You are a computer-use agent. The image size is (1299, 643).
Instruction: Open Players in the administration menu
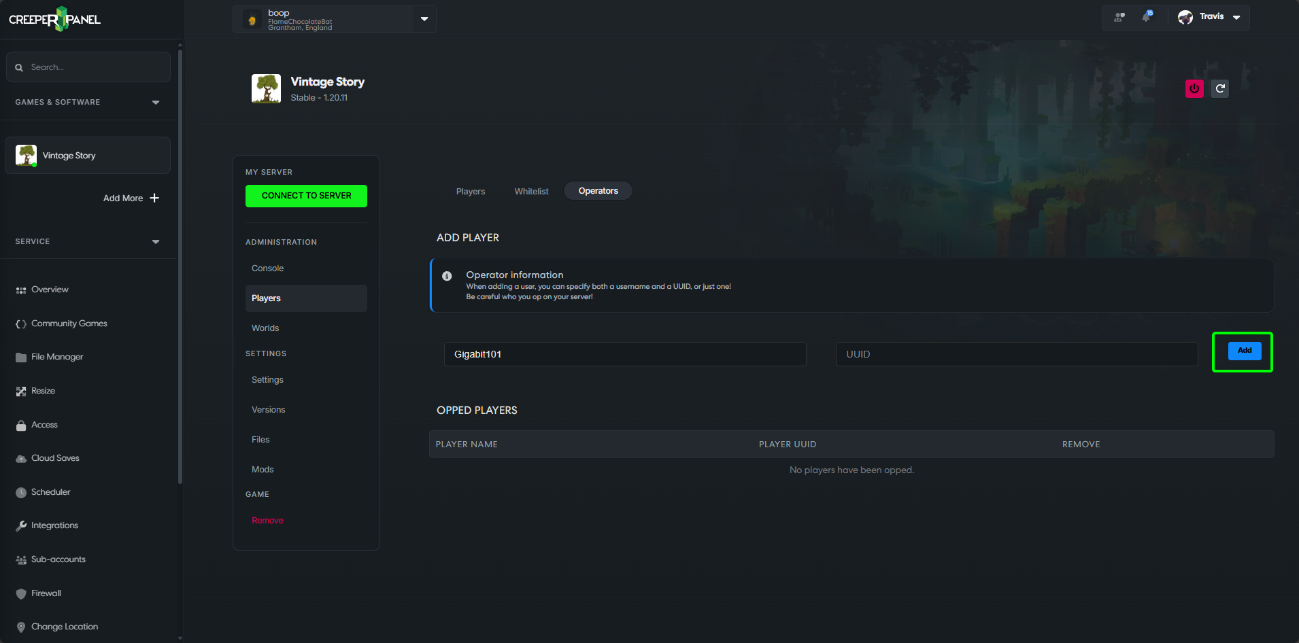tap(306, 298)
